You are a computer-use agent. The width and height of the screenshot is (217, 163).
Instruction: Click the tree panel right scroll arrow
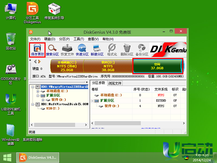pos(86,125)
